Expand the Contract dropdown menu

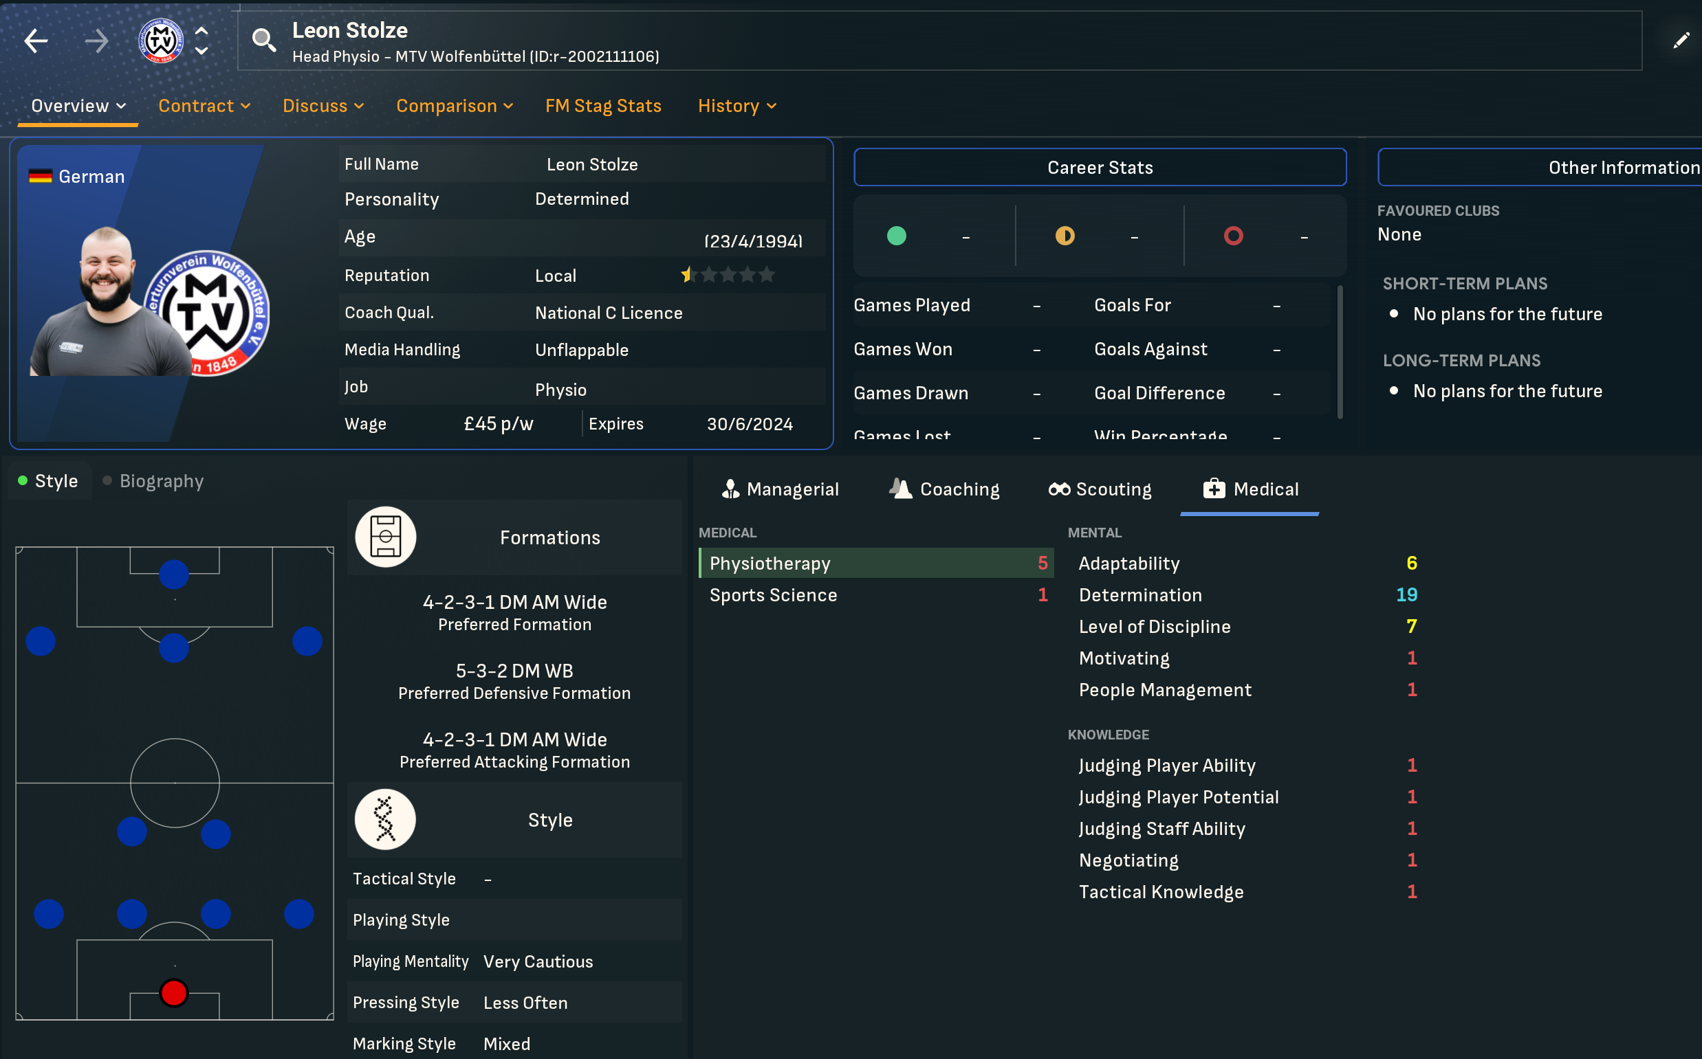tap(204, 106)
